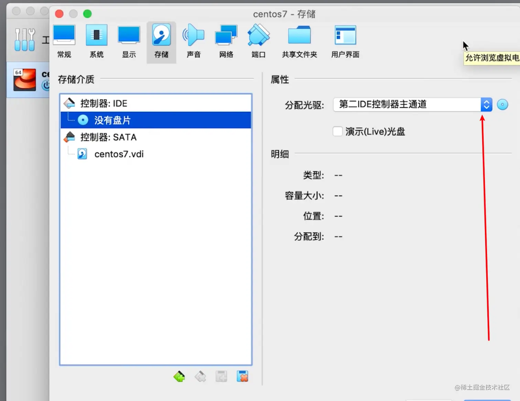Click the optical disc icon beside 没有盘片
The image size is (520, 401).
click(83, 120)
